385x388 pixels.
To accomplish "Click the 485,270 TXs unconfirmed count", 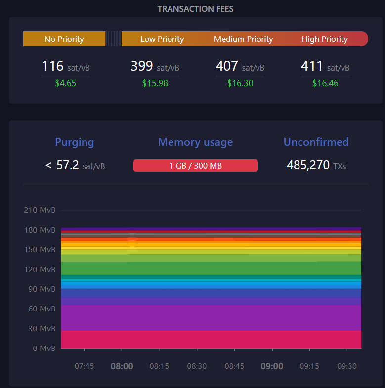I will pos(316,165).
